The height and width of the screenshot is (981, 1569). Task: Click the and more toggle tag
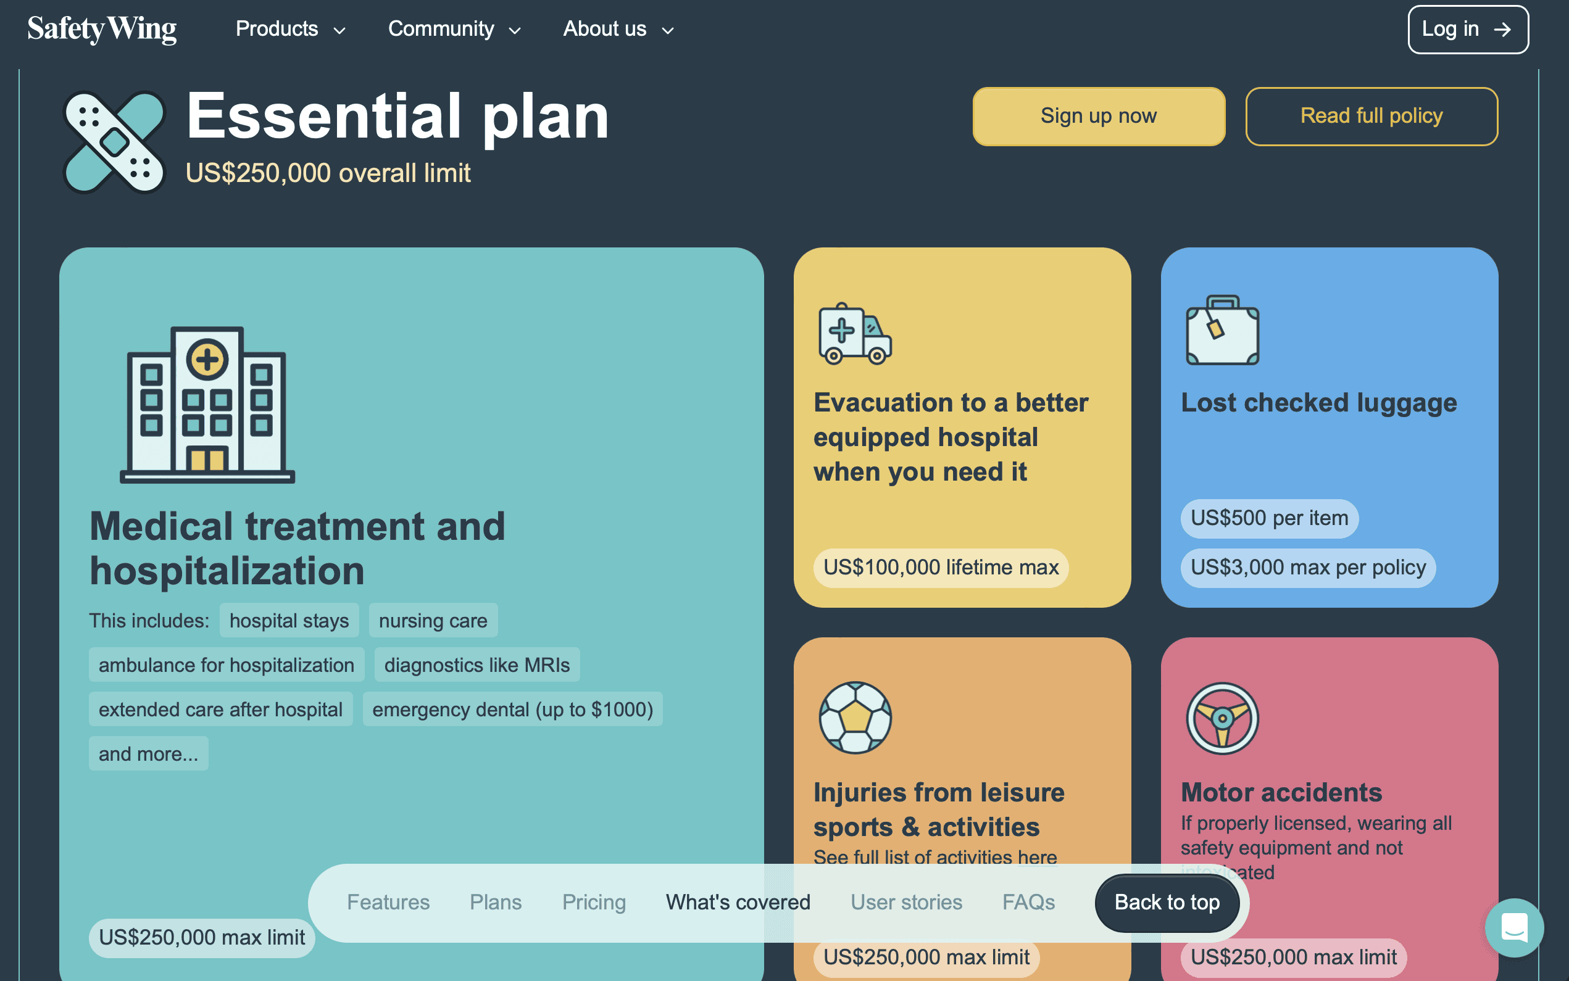pyautogui.click(x=148, y=753)
